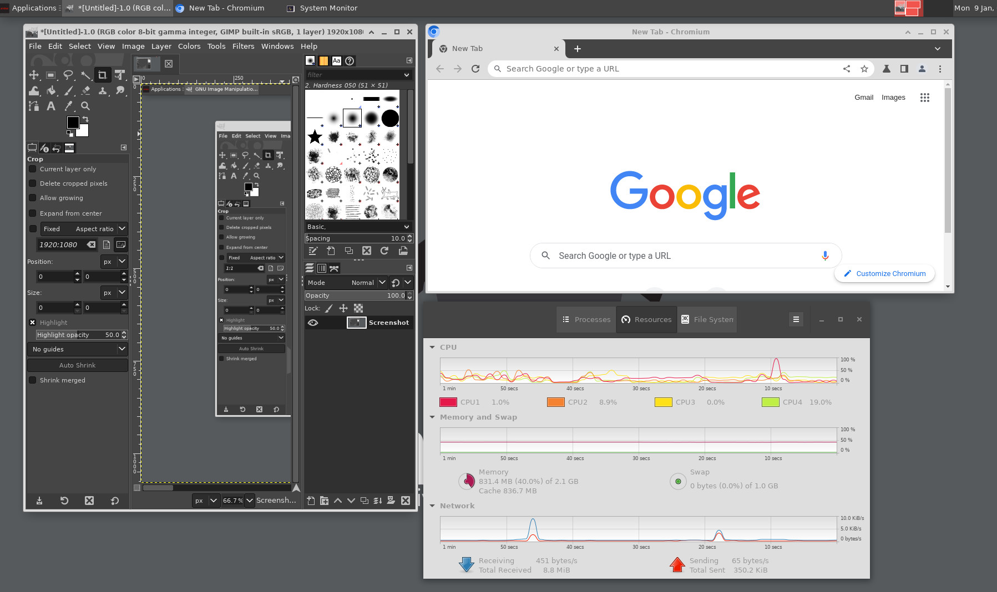Click the voice search microphone icon
This screenshot has width=997, height=592.
click(825, 256)
